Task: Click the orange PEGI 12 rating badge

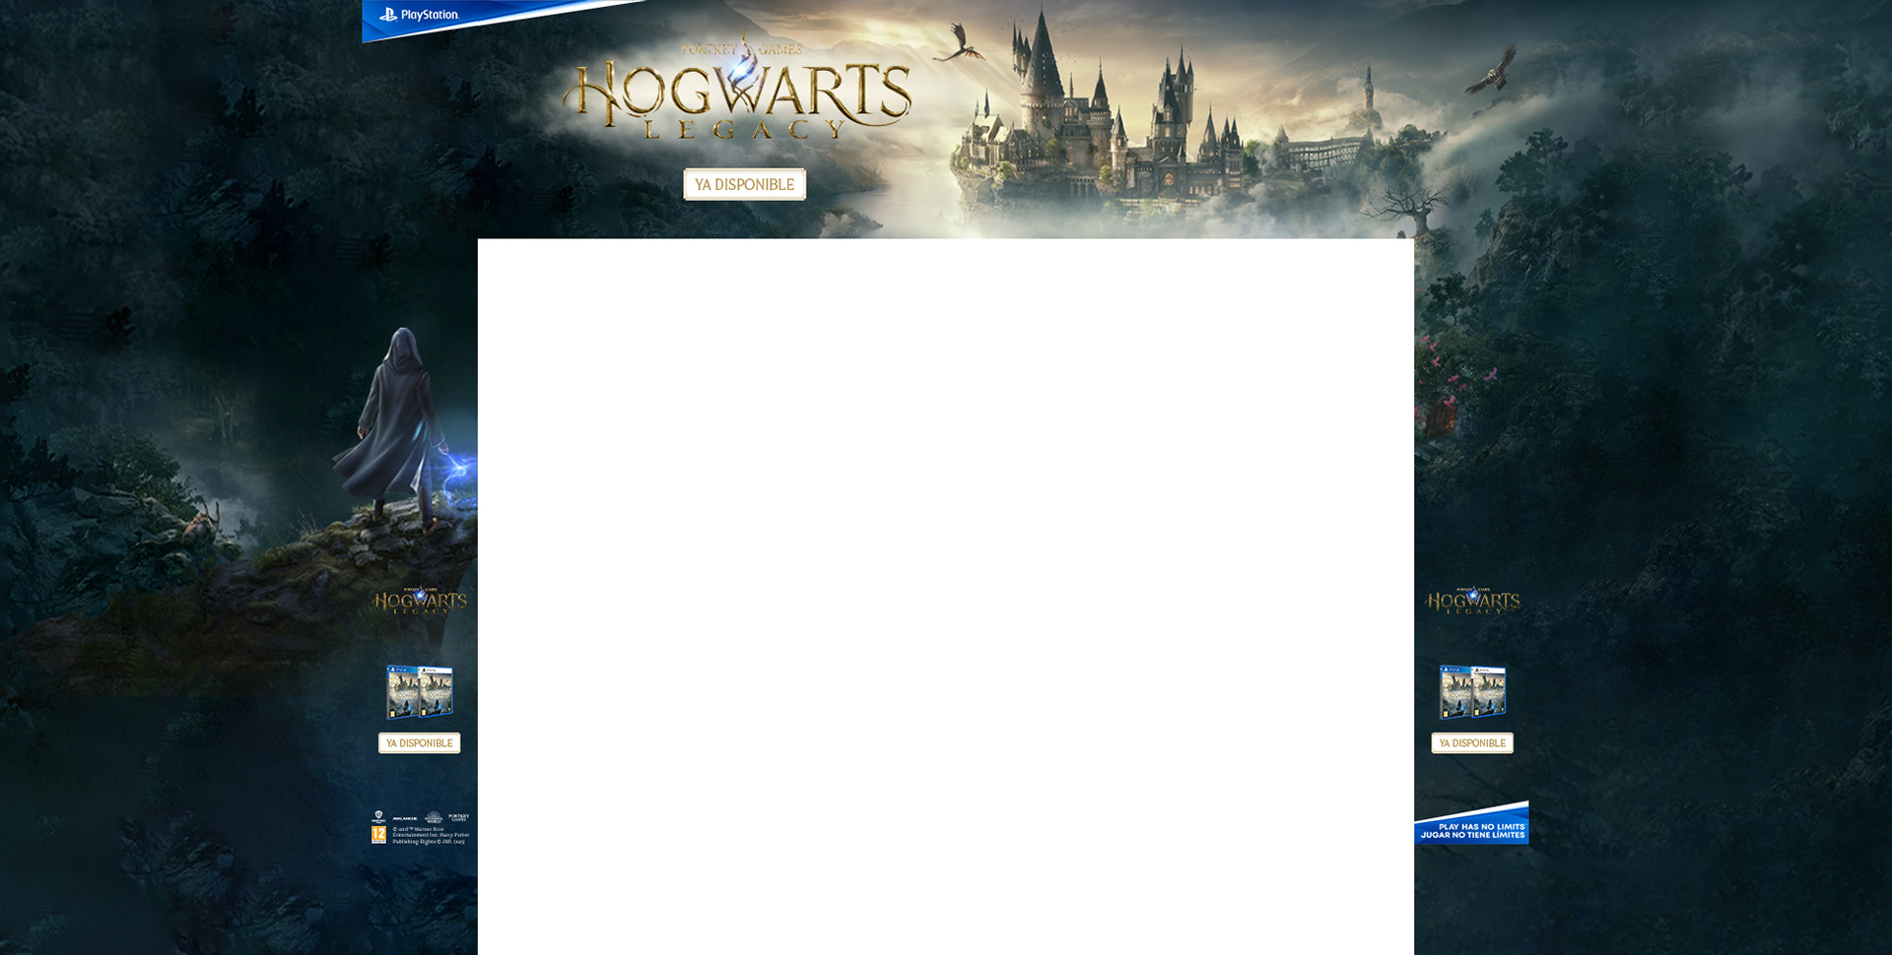Action: click(378, 835)
